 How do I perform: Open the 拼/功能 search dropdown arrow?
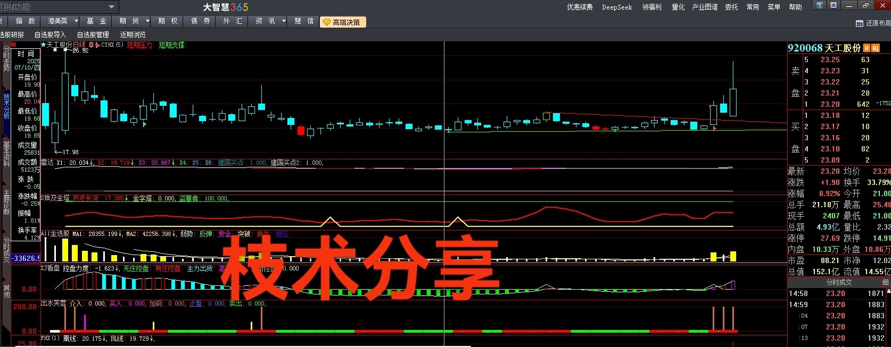pyautogui.click(x=111, y=7)
